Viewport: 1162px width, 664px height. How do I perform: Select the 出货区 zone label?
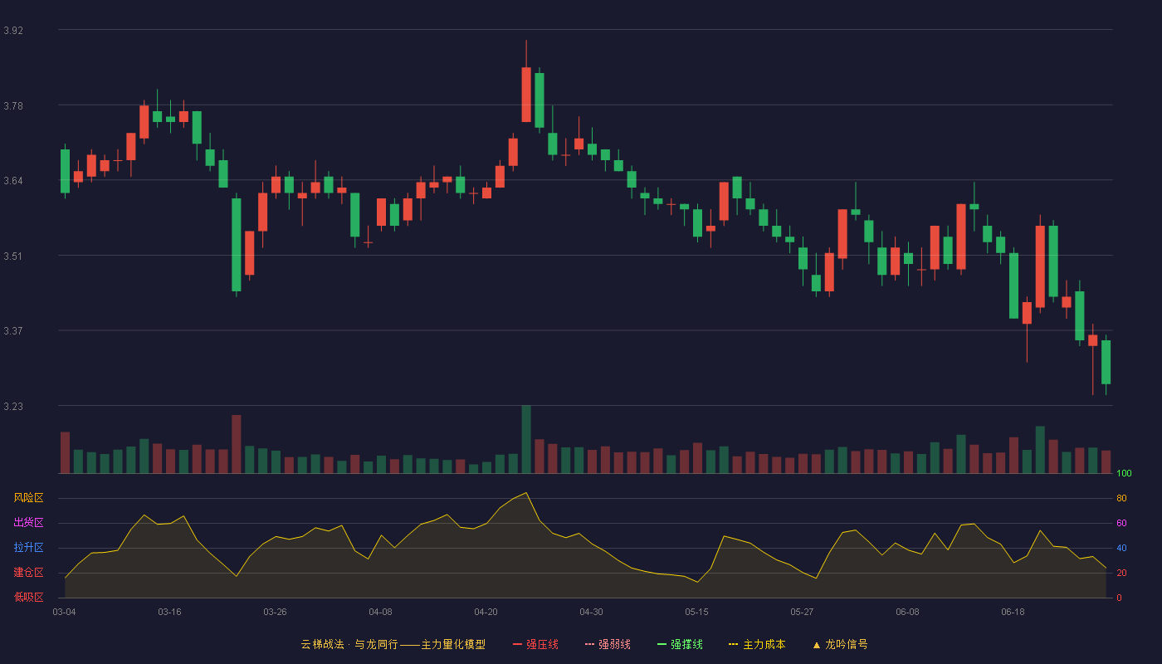[x=28, y=523]
